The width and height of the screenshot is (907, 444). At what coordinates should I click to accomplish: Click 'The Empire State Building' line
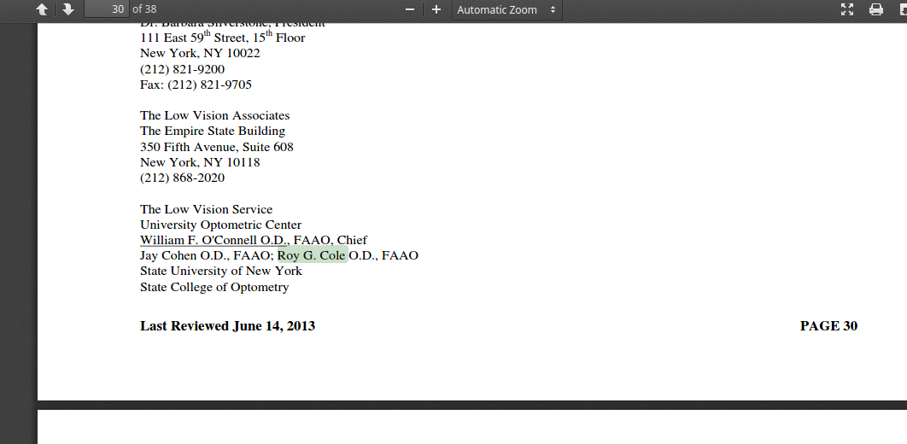pyautogui.click(x=213, y=131)
